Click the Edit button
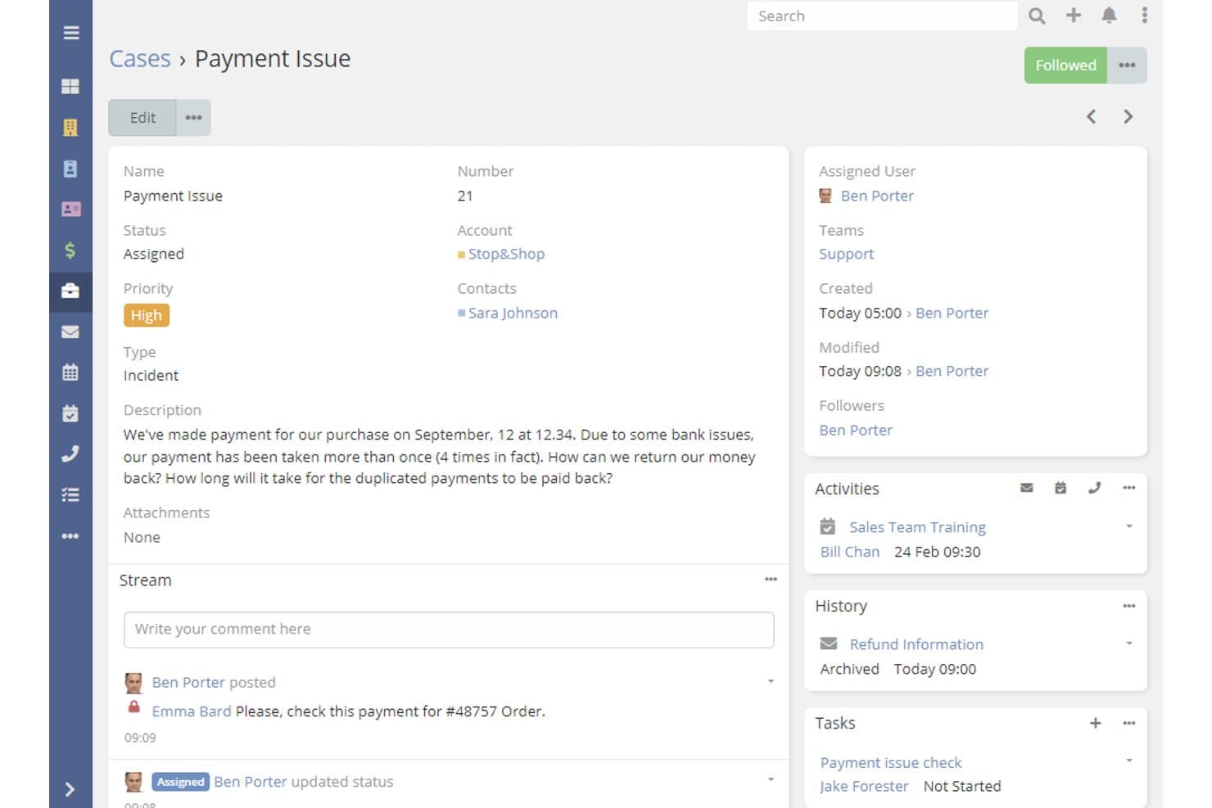 coord(142,118)
